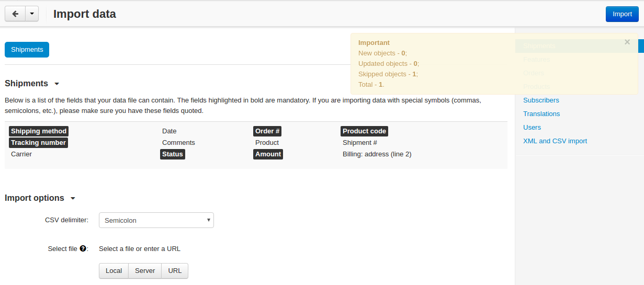Select Products in the sidebar menu
The width and height of the screenshot is (644, 285).
coord(537,87)
